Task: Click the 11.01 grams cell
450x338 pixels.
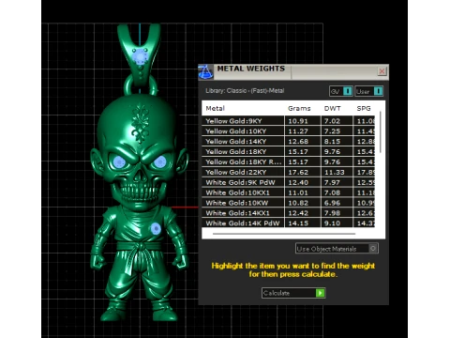Action: [303, 192]
